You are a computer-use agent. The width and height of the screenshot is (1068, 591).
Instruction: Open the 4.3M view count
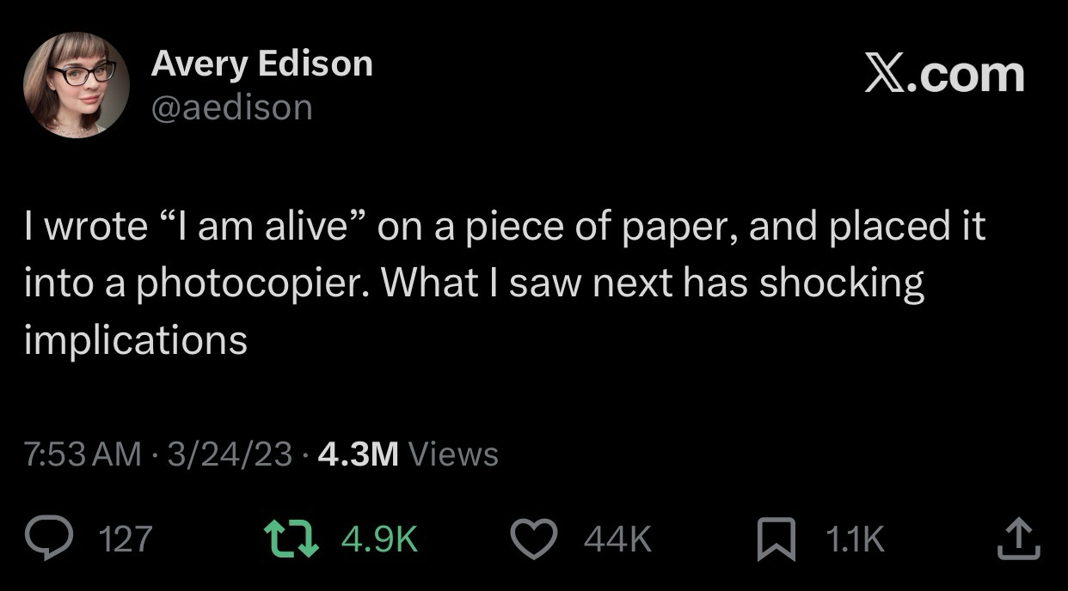(x=358, y=454)
